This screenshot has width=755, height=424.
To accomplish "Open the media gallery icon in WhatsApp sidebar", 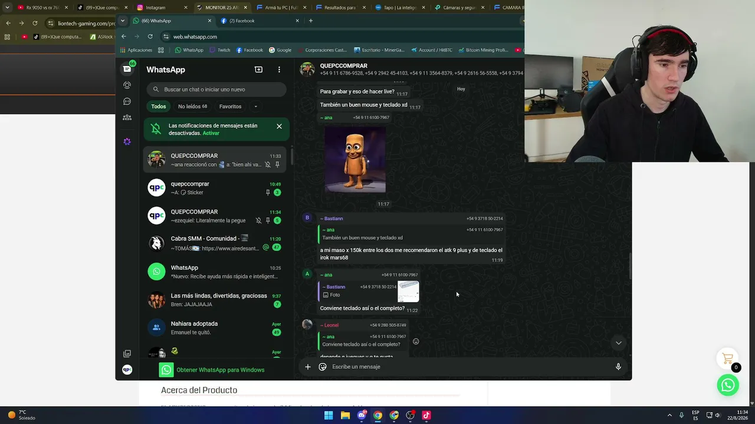I will [x=127, y=354].
